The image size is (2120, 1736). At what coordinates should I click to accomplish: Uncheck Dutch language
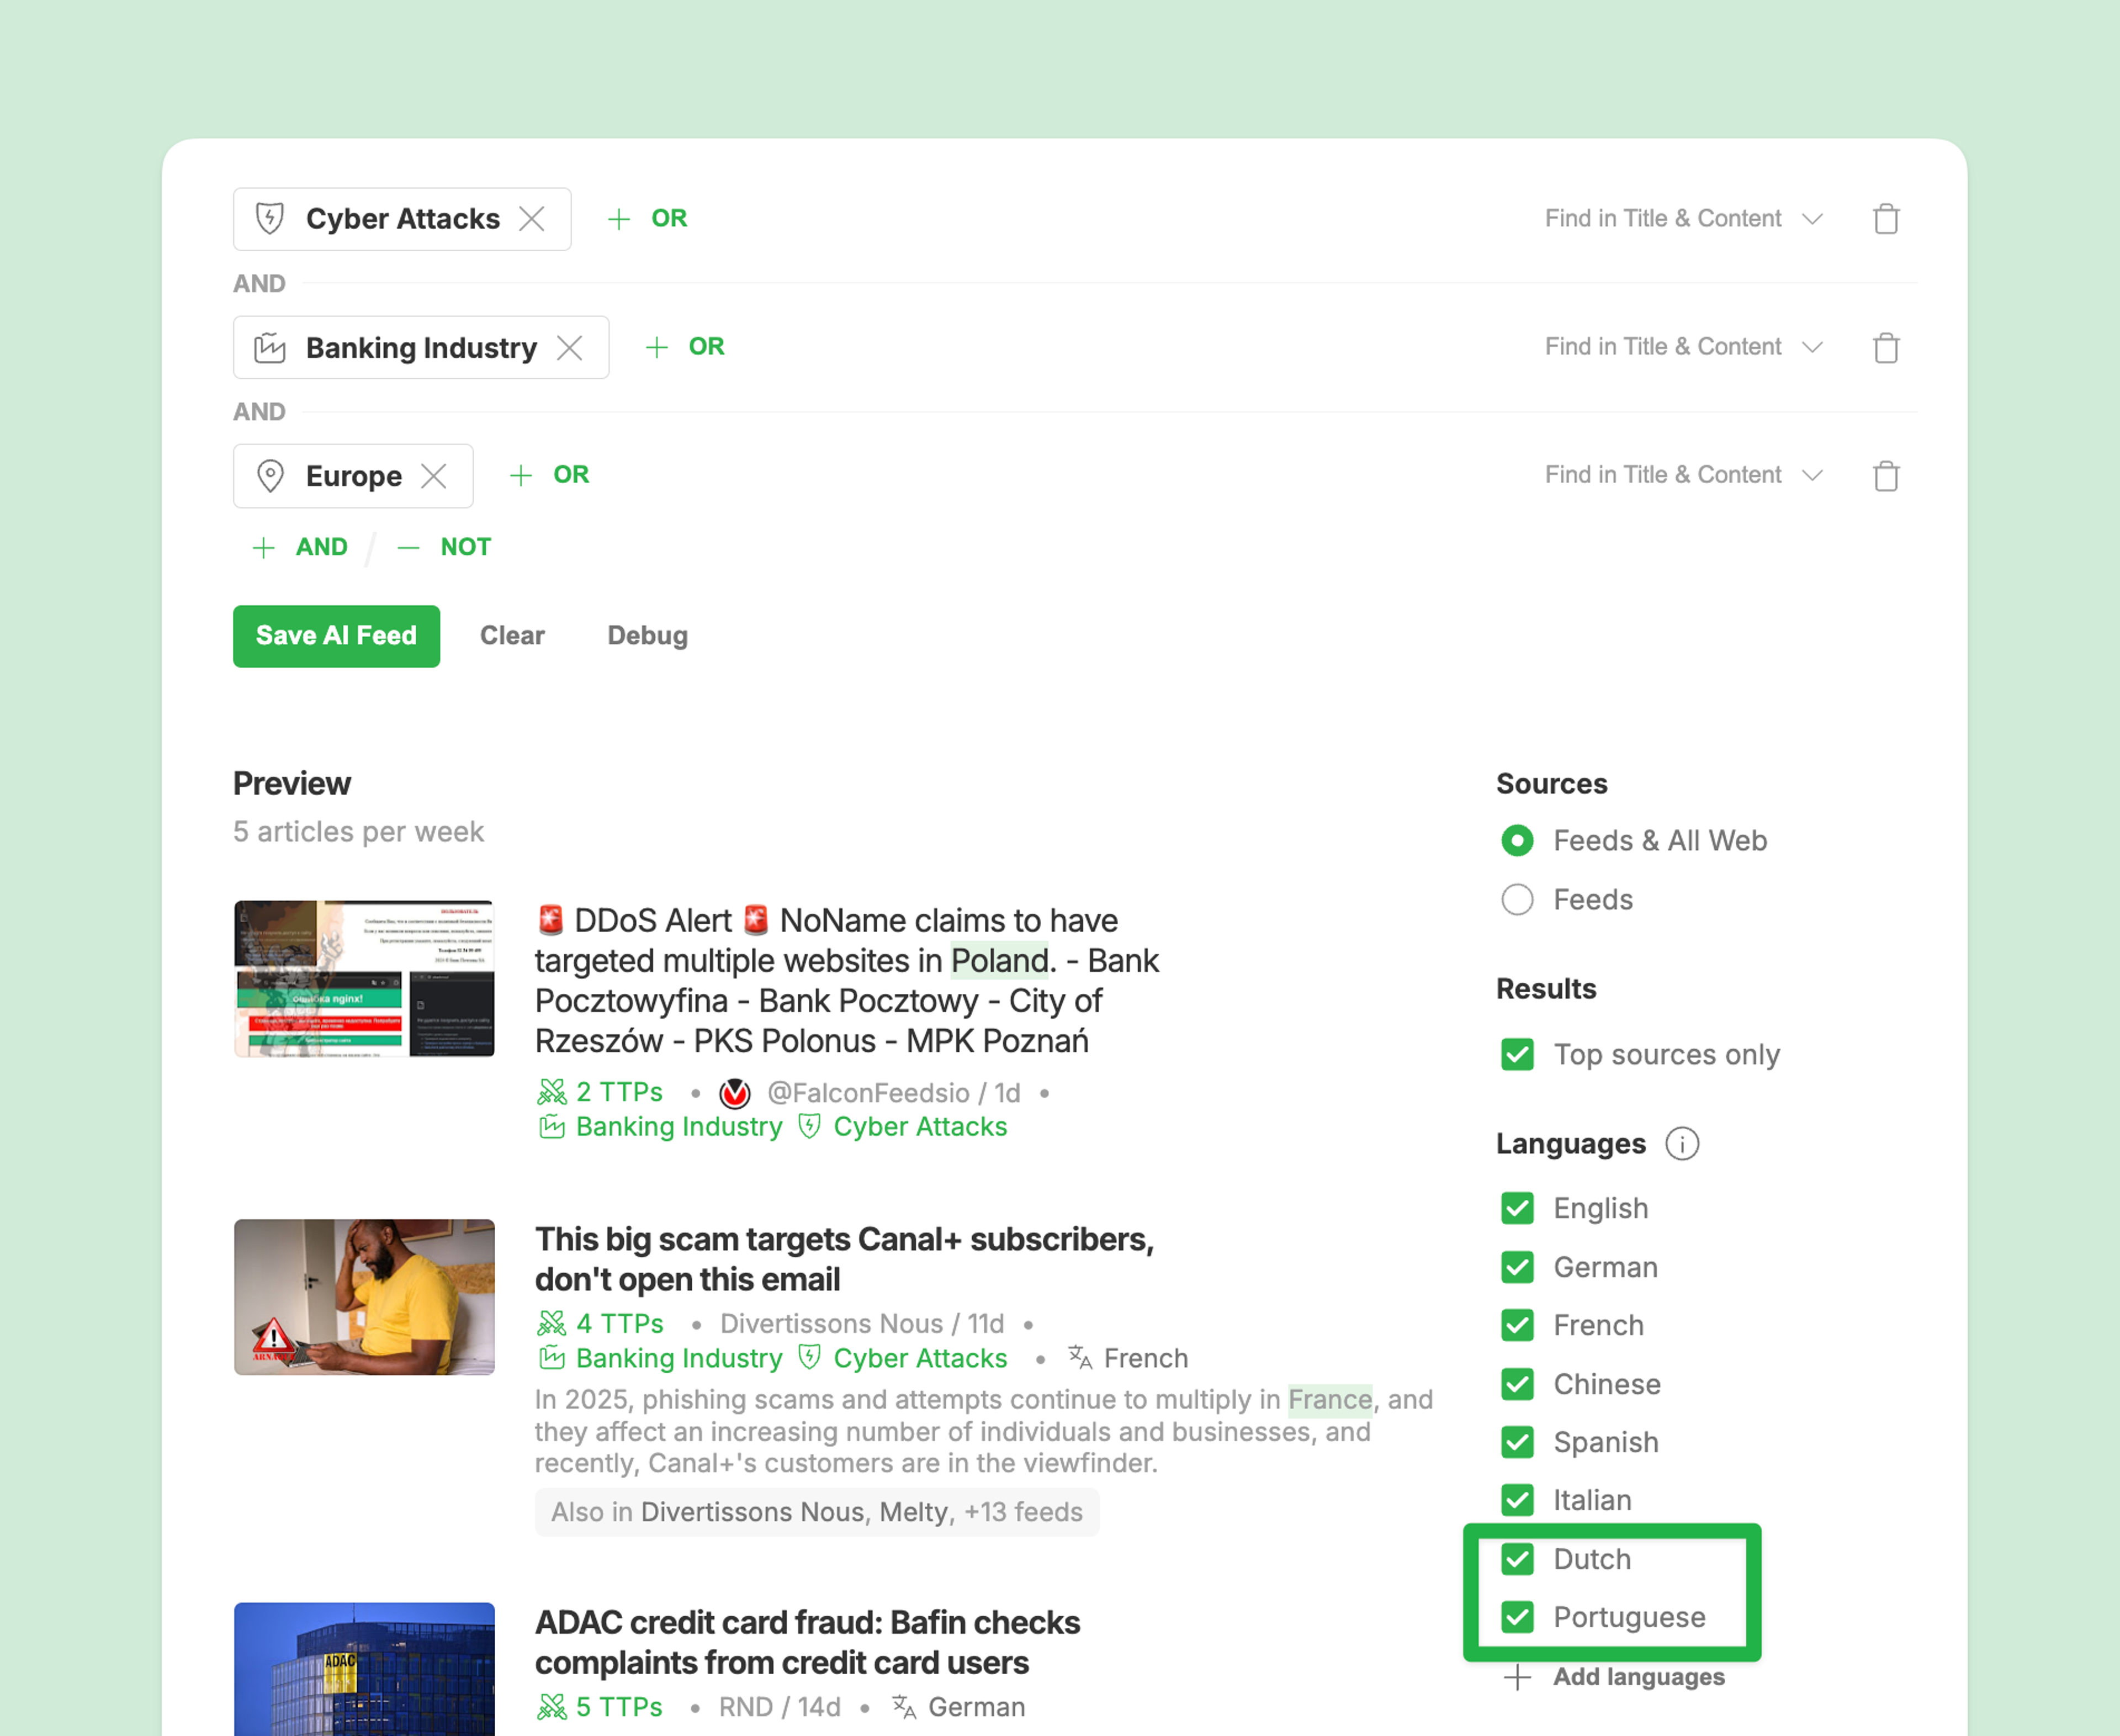pos(1517,1560)
